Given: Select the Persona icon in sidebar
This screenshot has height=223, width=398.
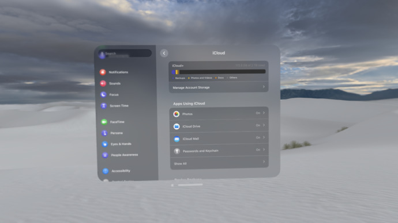Looking at the screenshot, I should click(104, 133).
